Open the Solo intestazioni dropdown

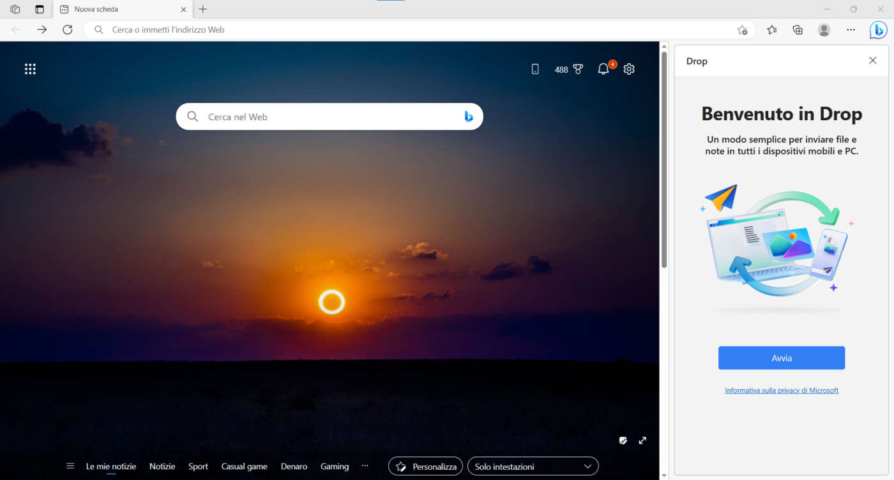coord(533,466)
